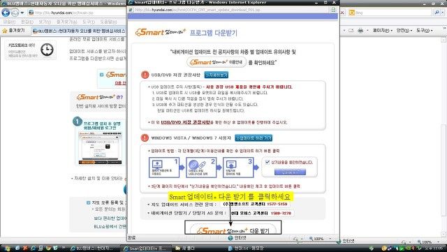The width and height of the screenshot is (447, 252).
Task: Click the red X stop button in main window
Action: click(x=342, y=13)
